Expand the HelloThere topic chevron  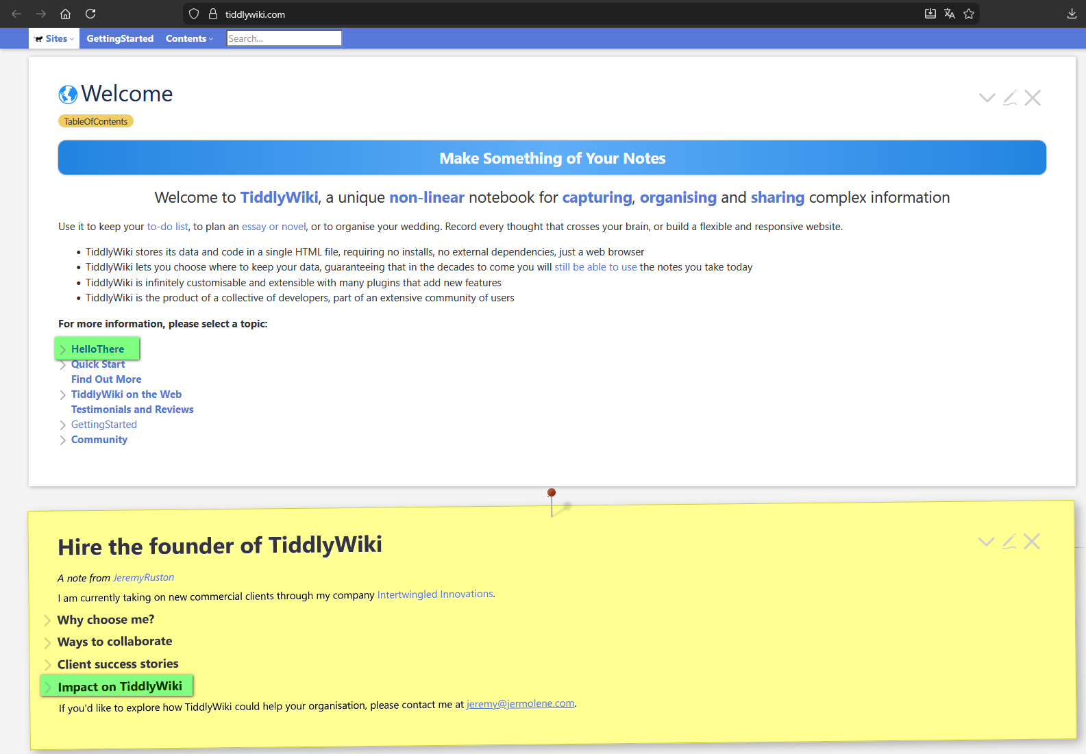tap(63, 349)
